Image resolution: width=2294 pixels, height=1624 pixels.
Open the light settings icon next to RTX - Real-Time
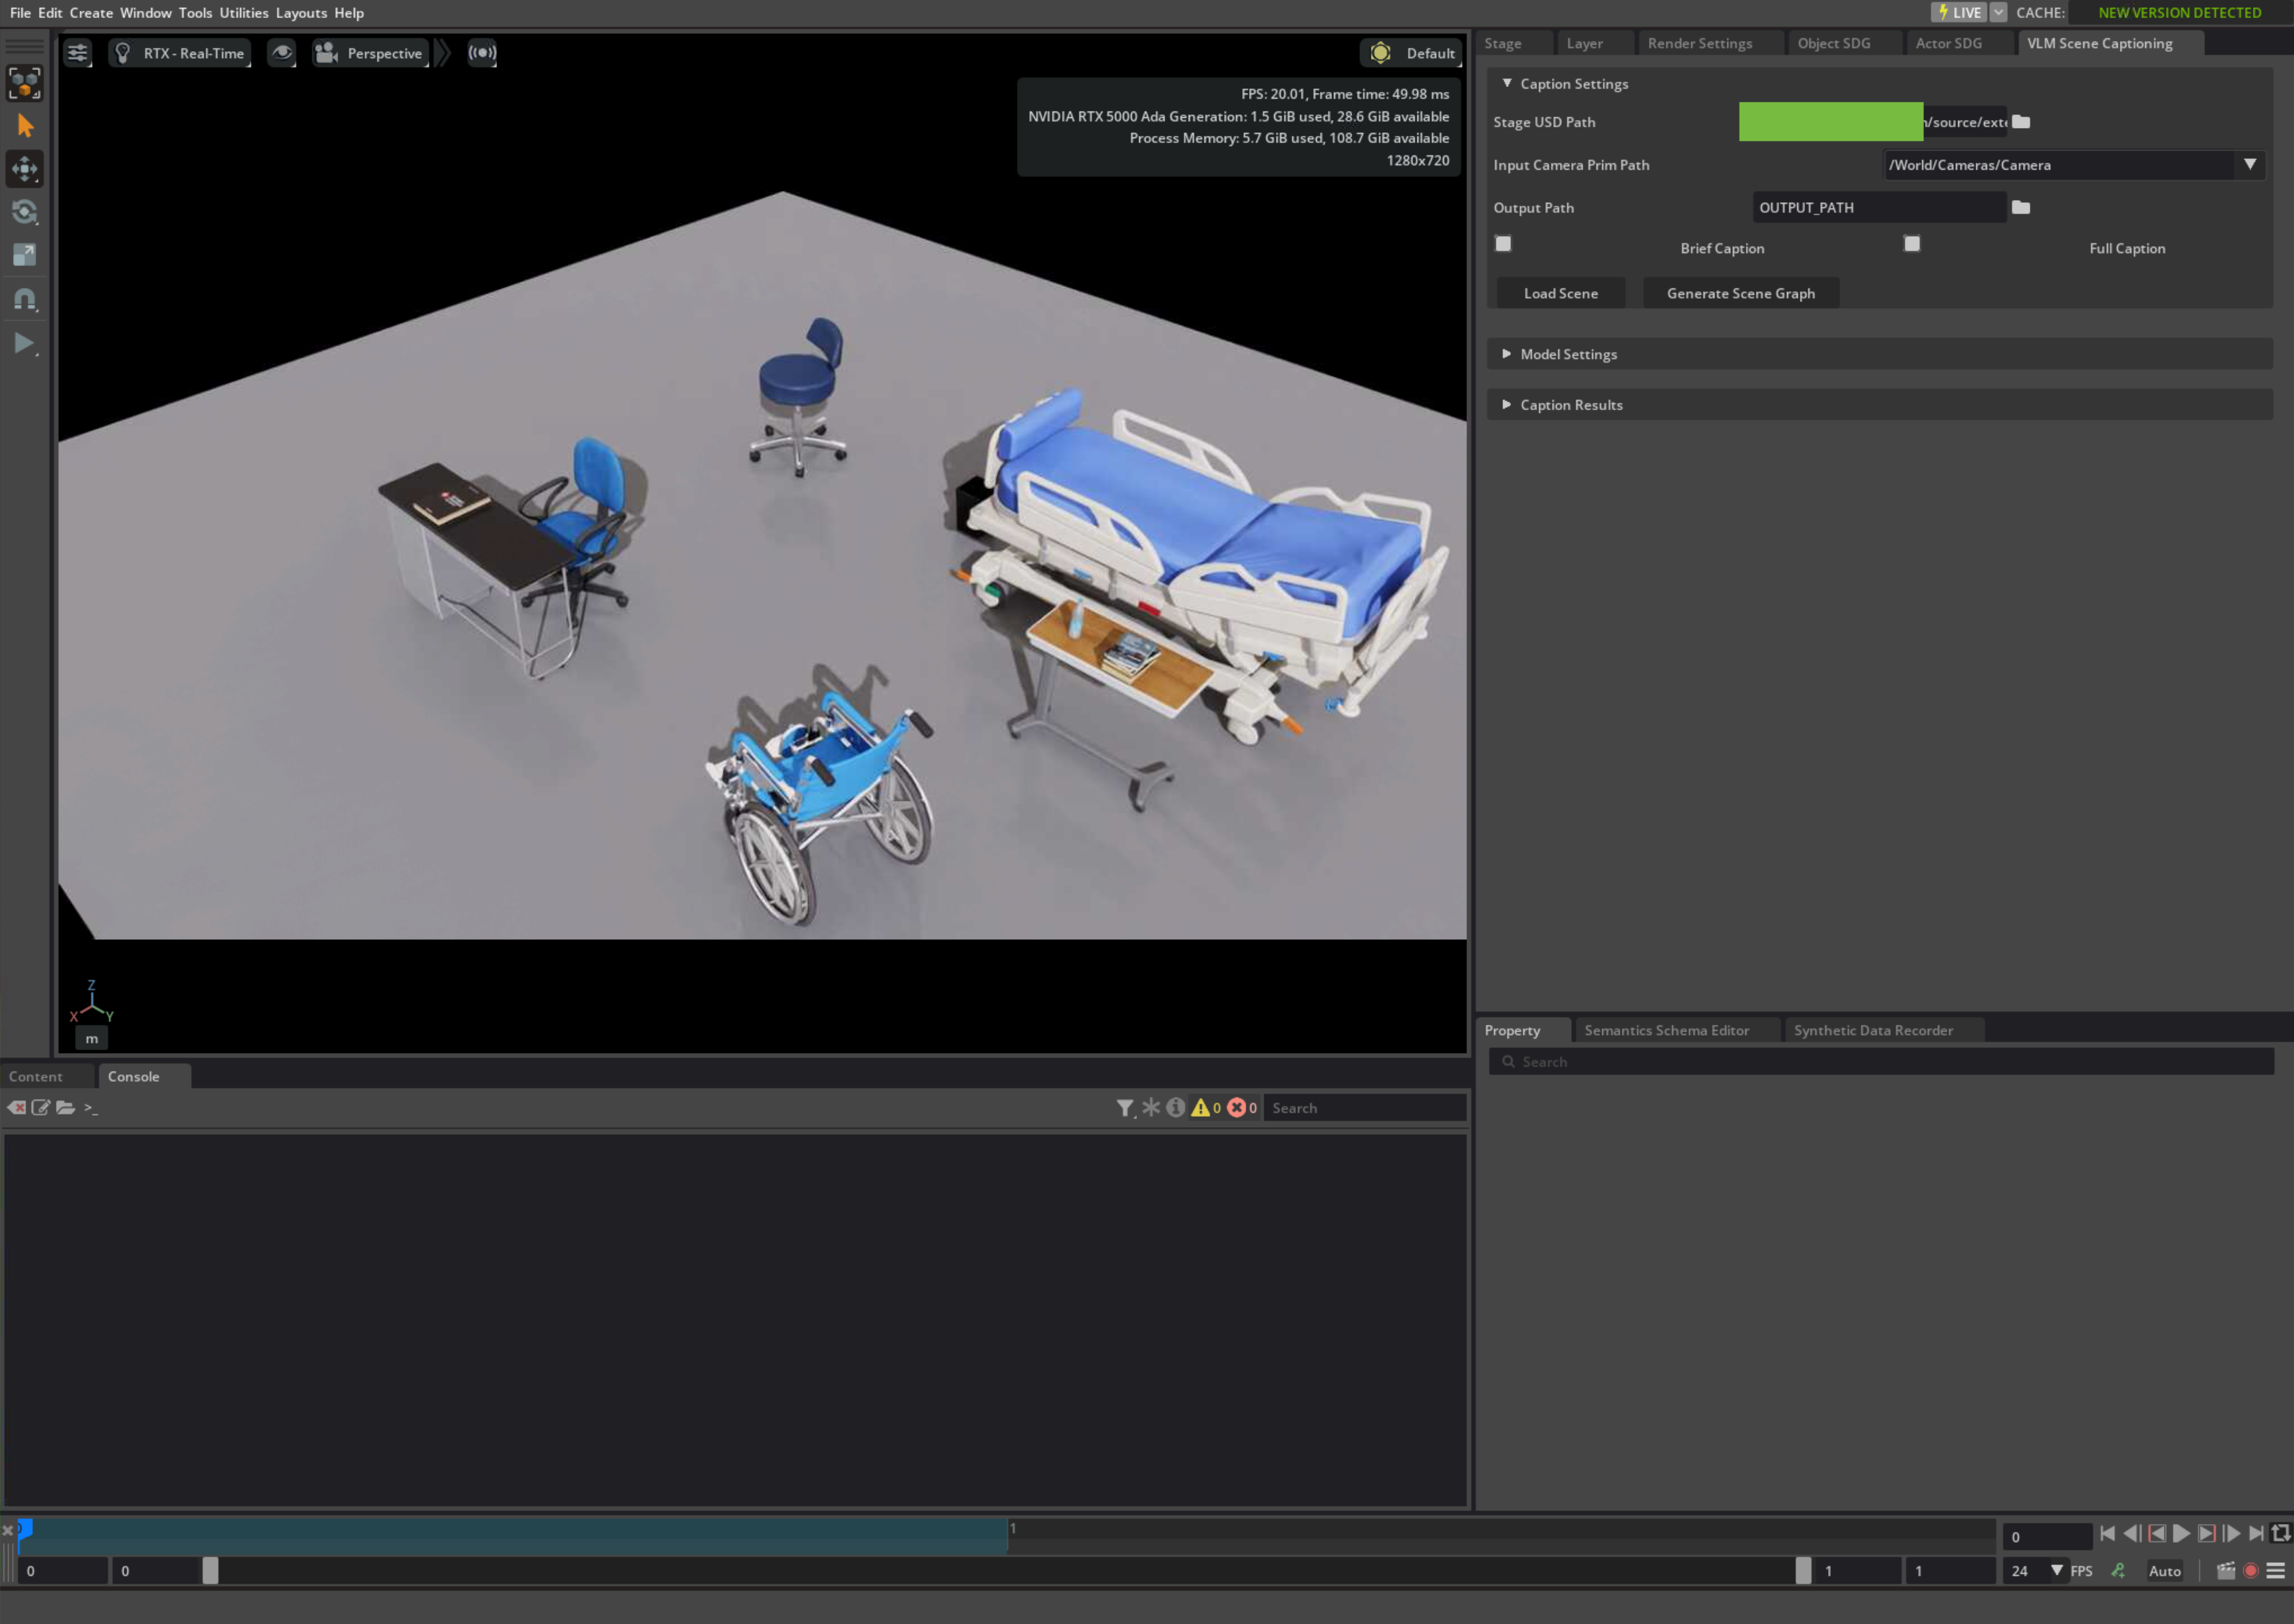pyautogui.click(x=123, y=52)
